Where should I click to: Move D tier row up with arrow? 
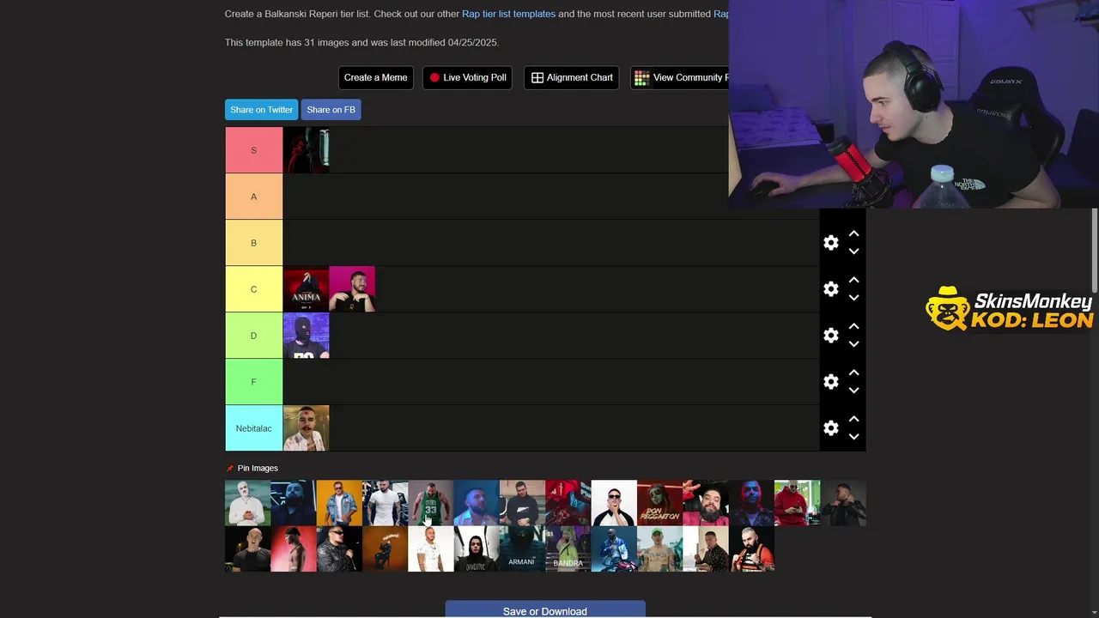[x=853, y=326]
